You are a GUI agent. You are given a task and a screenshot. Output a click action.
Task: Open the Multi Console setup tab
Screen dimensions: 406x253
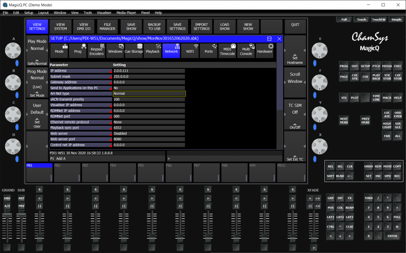coord(246,51)
